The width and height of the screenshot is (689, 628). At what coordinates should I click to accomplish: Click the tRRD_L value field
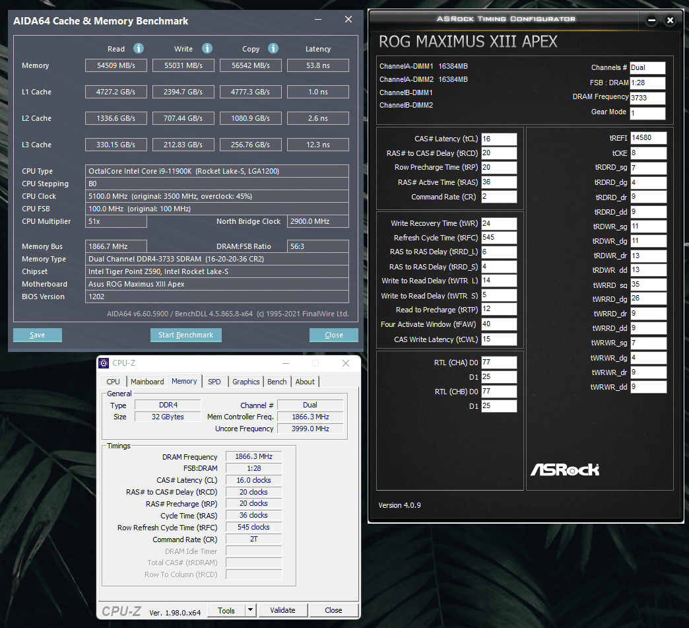[499, 252]
